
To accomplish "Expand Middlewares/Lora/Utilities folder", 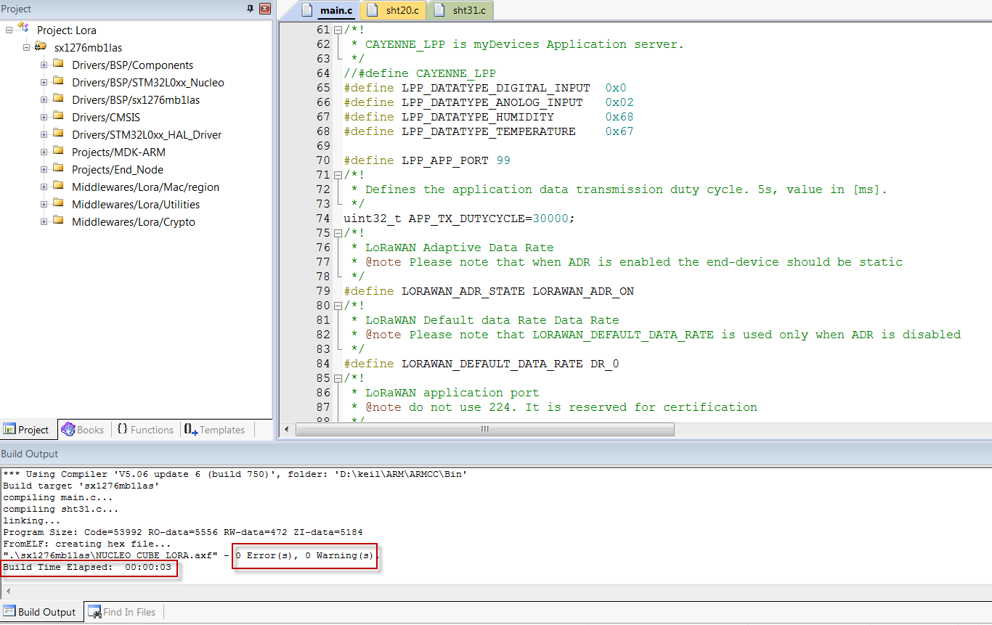I will pos(44,205).
